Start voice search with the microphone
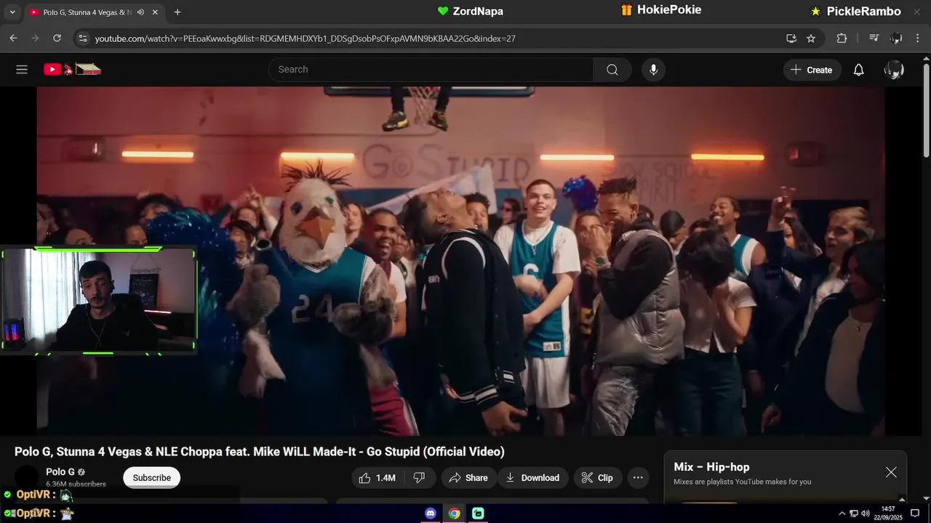The width and height of the screenshot is (931, 523). [653, 70]
